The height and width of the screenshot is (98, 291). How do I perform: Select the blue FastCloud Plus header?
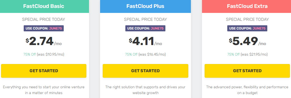coord(145,6)
